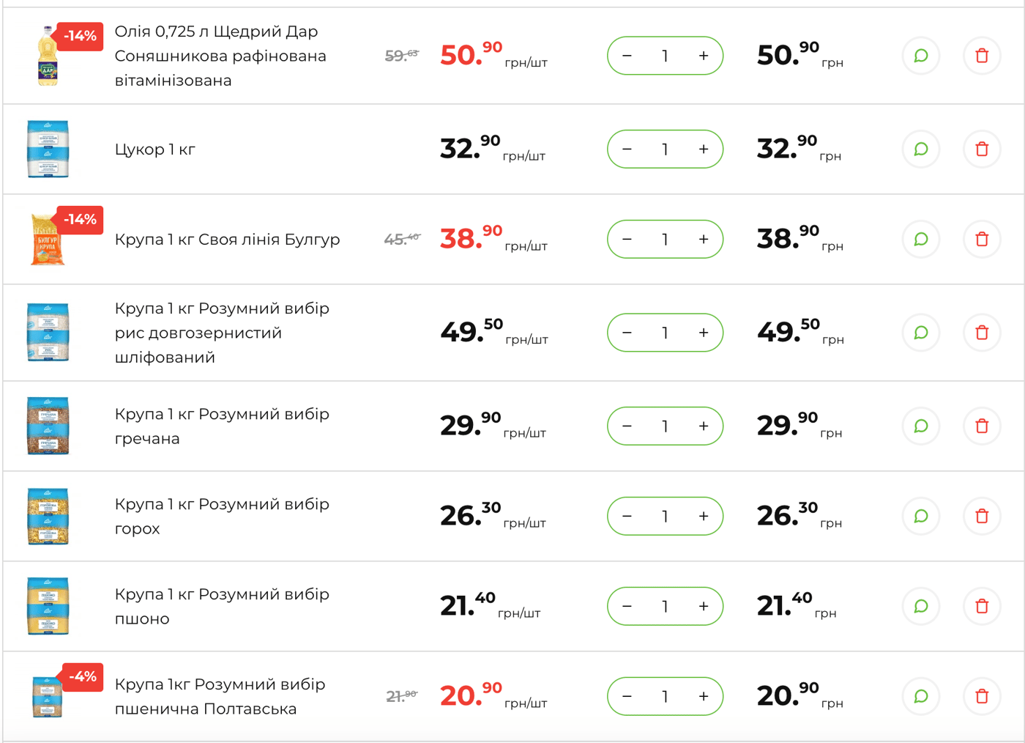The image size is (1025, 743).
Task: Remove the пшоно millet item with trash icon
Action: [x=982, y=607]
